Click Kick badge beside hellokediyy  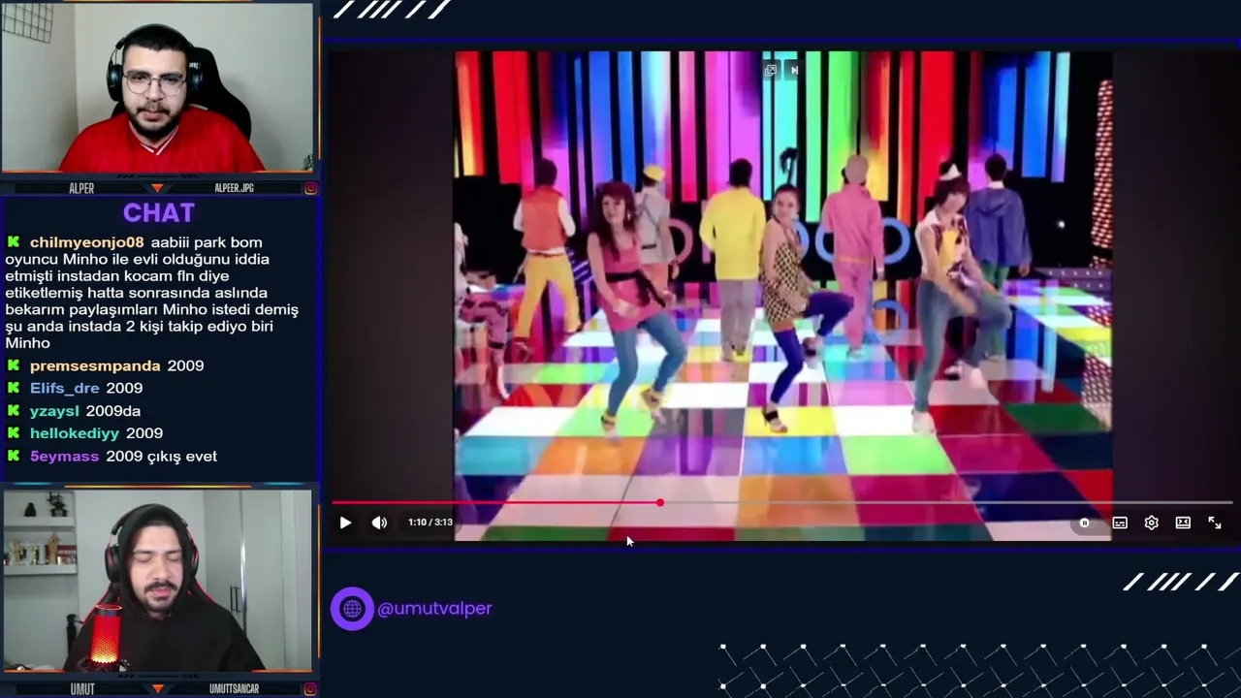(14, 433)
